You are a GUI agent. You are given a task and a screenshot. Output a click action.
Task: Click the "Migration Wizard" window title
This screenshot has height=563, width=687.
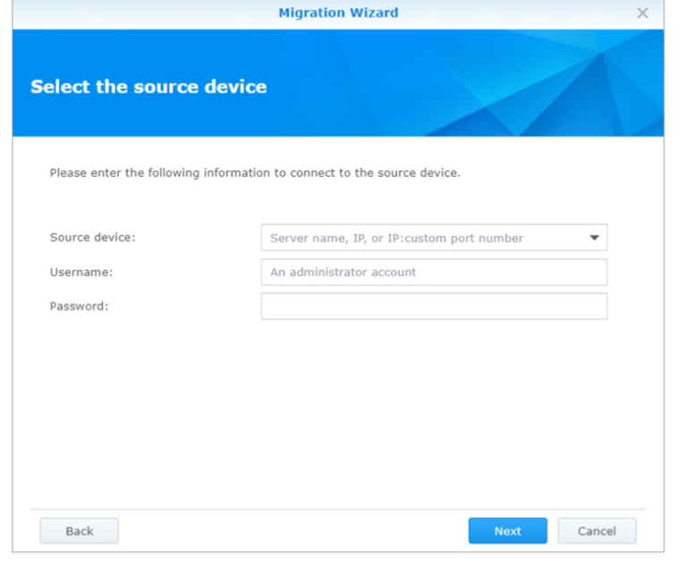click(338, 13)
